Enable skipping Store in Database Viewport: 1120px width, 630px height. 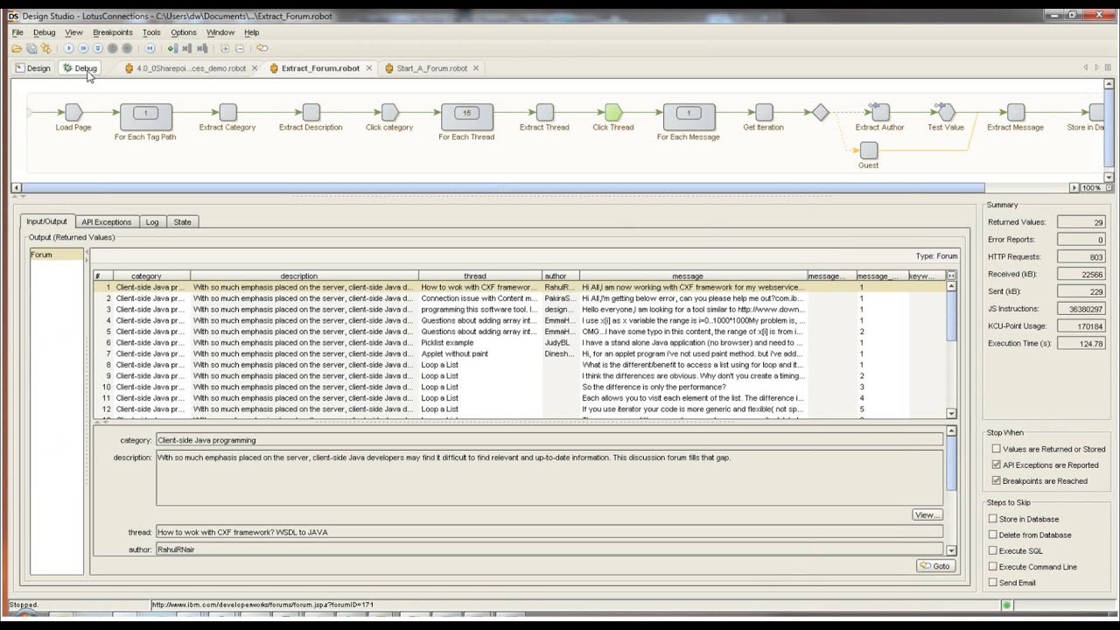[x=992, y=519]
